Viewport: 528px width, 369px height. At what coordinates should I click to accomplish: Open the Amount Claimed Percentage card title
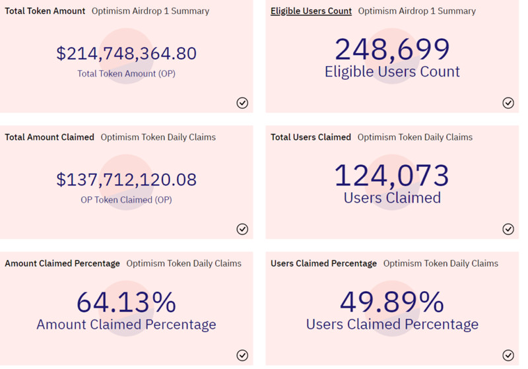point(62,263)
